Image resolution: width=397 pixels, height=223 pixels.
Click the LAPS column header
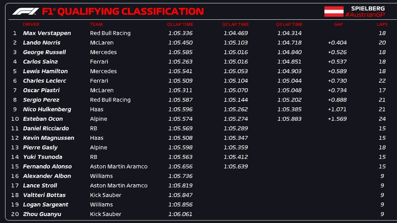point(382,24)
